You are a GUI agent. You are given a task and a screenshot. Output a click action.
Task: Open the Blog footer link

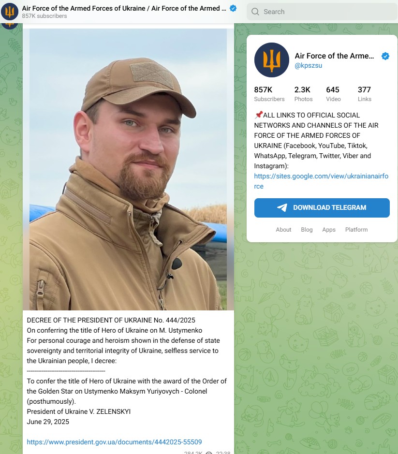(307, 229)
